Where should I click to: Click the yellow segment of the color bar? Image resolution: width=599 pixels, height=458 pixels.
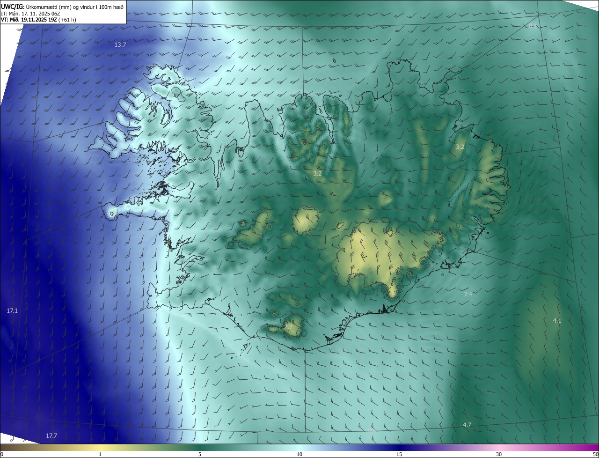pyautogui.click(x=100, y=447)
